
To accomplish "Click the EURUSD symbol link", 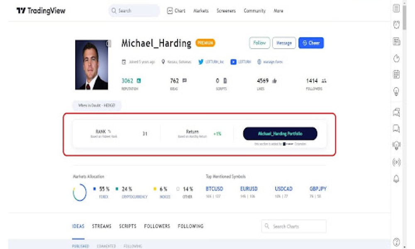I will (249, 189).
